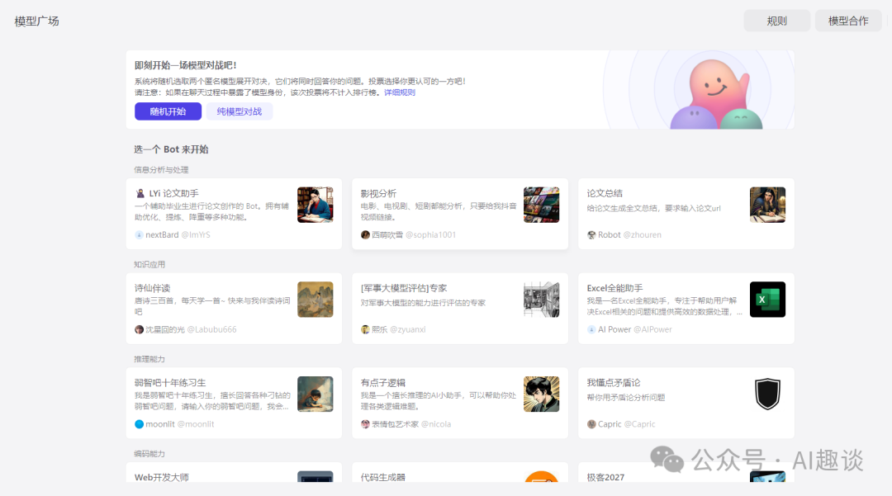Open the 规则 tab at top
Image resolution: width=892 pixels, height=496 pixels.
776,21
